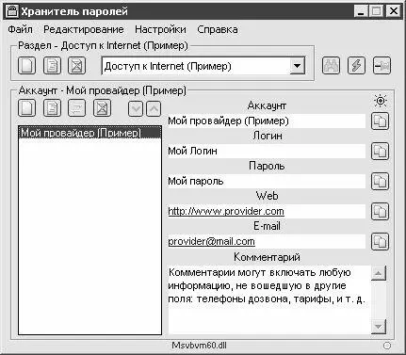The width and height of the screenshot is (406, 355).
Task: Click the provider@mail.com email link
Action: (x=211, y=241)
